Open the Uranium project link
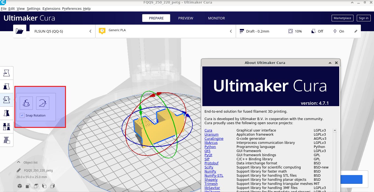Screen dimensions: 374x192 (x=211, y=135)
